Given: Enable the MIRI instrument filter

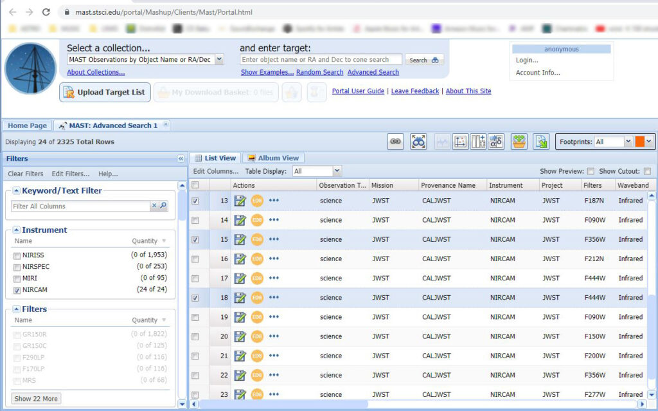Looking at the screenshot, I should (17, 279).
